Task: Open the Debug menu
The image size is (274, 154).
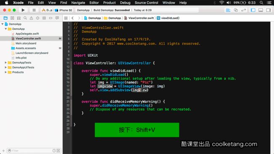Action: (125, 3)
